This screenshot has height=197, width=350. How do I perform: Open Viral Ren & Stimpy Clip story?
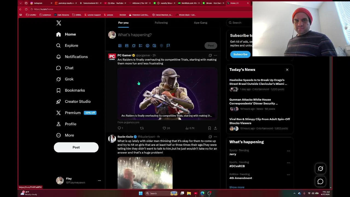pyautogui.click(x=259, y=121)
